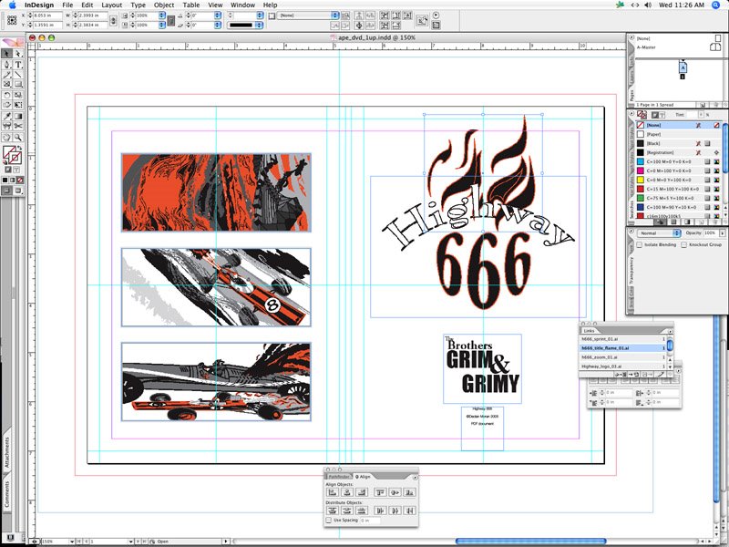Open the rotation angle dropdown
The height and width of the screenshot is (547, 729).
click(218, 15)
